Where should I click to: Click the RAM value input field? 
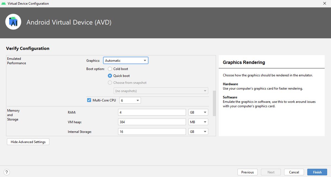(152, 112)
